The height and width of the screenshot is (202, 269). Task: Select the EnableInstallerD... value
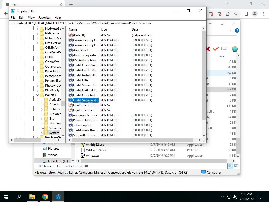(85, 75)
